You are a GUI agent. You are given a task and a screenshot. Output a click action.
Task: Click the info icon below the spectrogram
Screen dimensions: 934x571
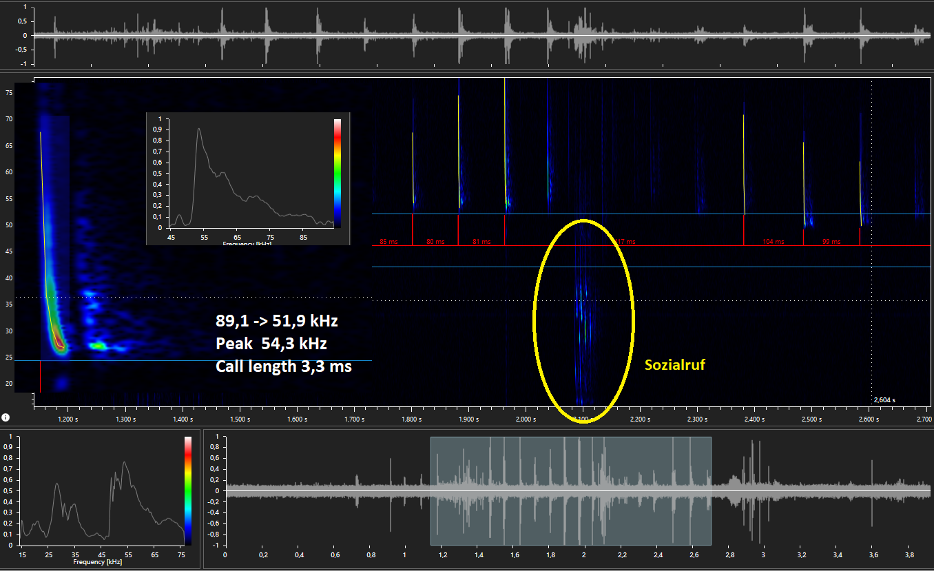pyautogui.click(x=6, y=417)
